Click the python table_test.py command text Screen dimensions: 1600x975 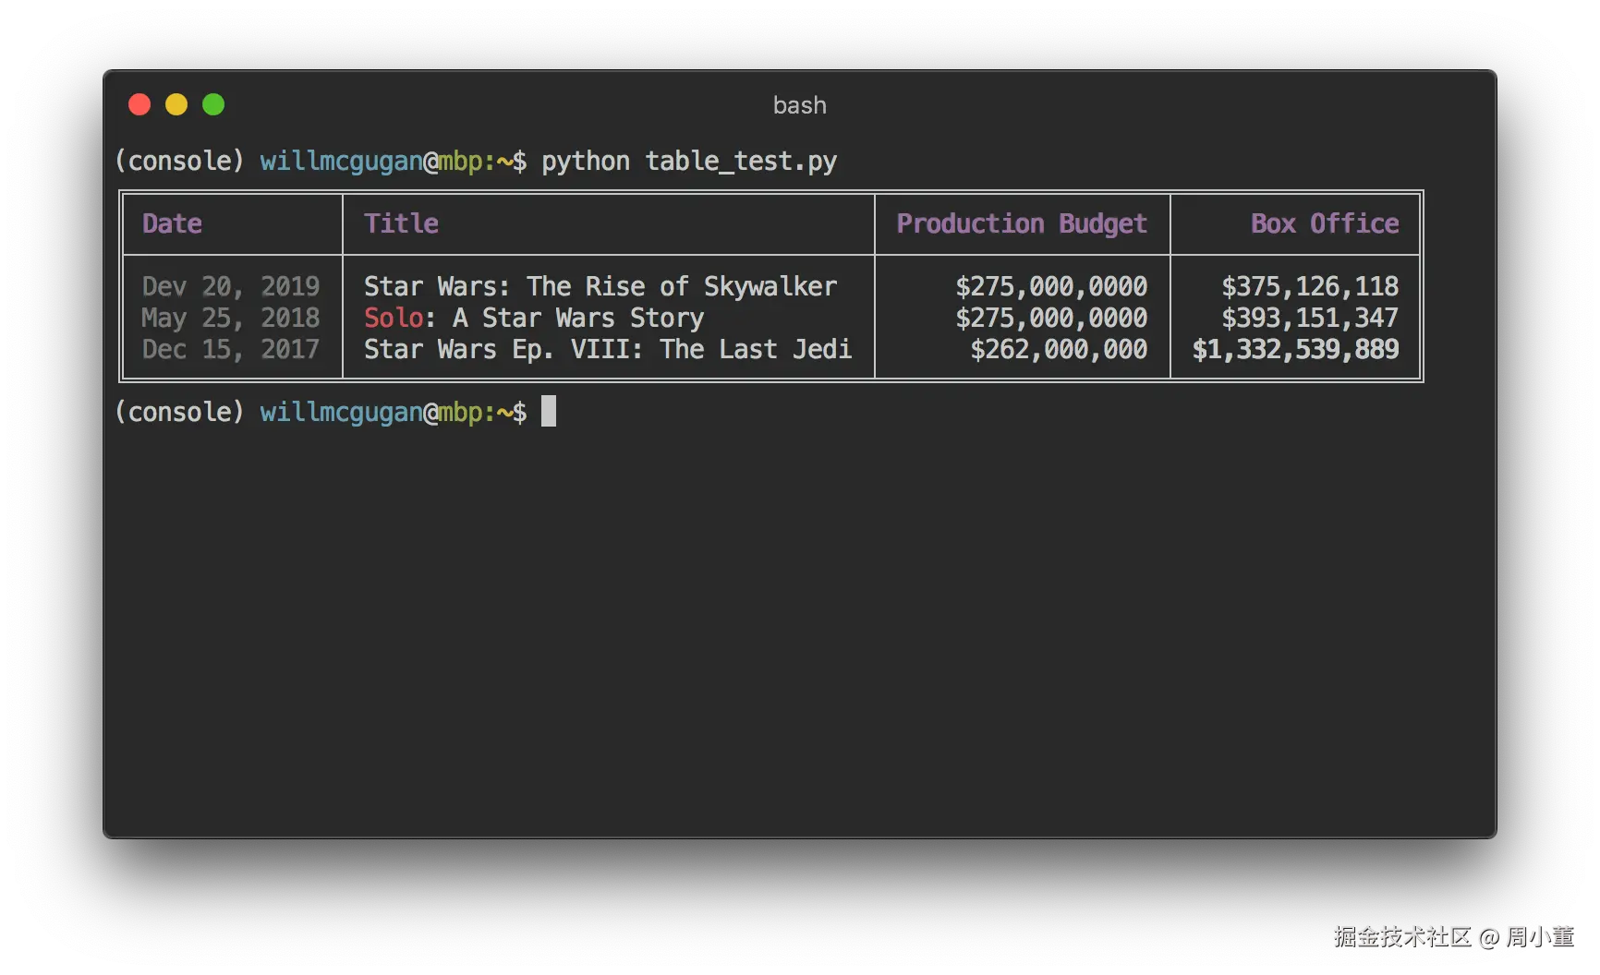(688, 161)
